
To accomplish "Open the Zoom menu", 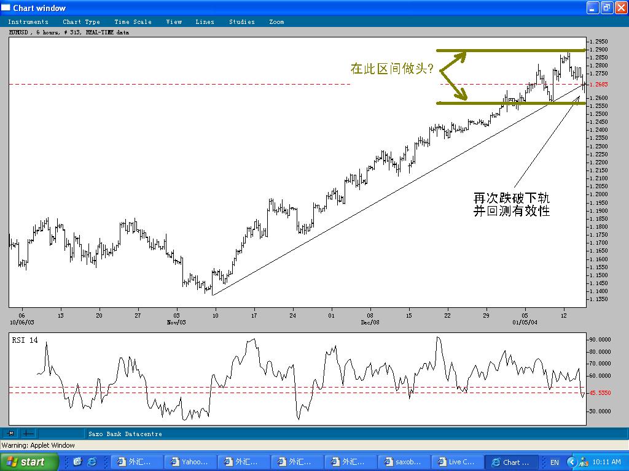I will click(276, 21).
